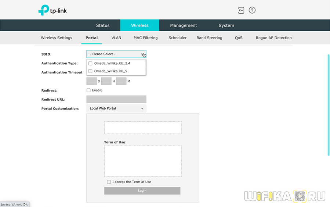Open Rogue AP Detection subtab
330x207 pixels.
point(273,38)
